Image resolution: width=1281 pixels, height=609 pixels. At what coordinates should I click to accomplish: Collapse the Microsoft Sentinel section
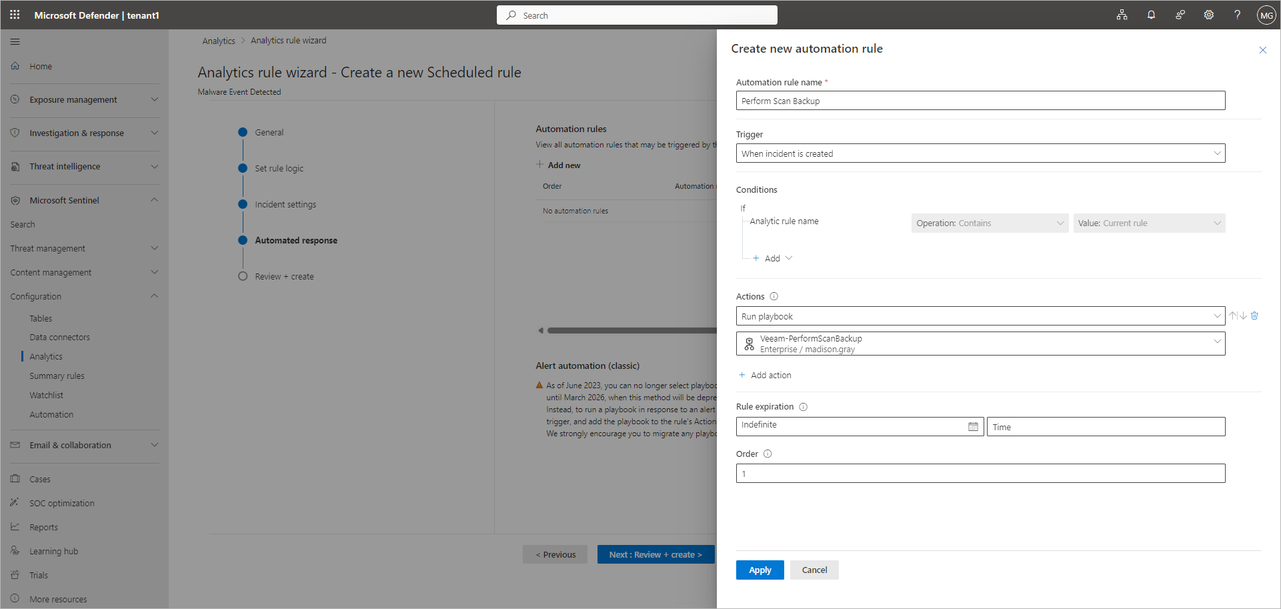pos(154,200)
